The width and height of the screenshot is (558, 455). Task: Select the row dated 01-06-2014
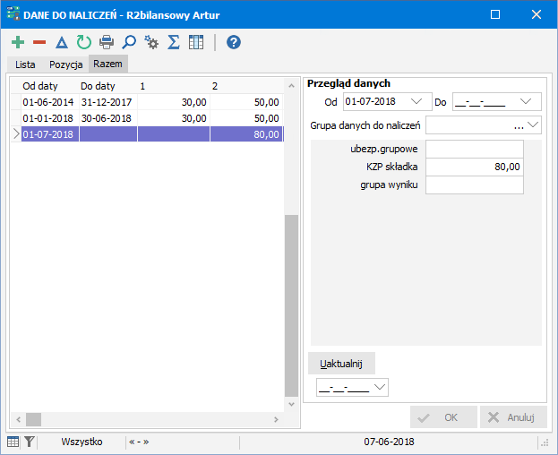(48, 102)
